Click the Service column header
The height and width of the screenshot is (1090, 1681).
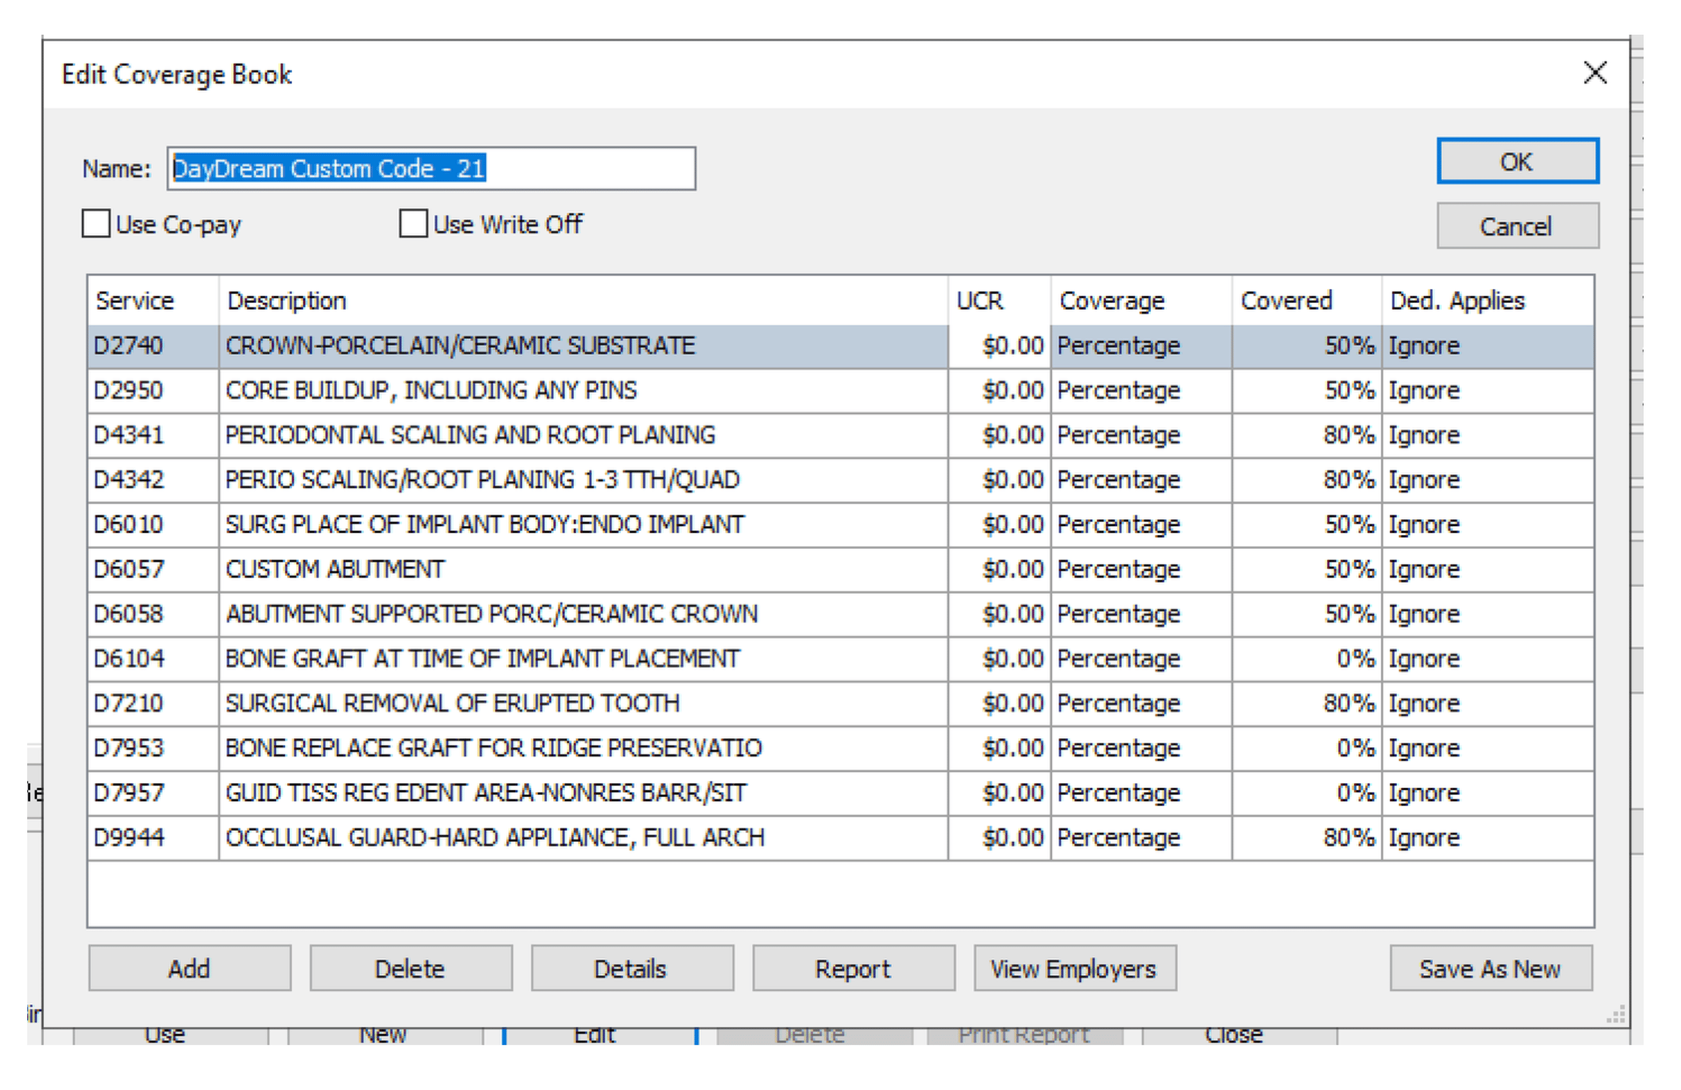click(x=154, y=300)
